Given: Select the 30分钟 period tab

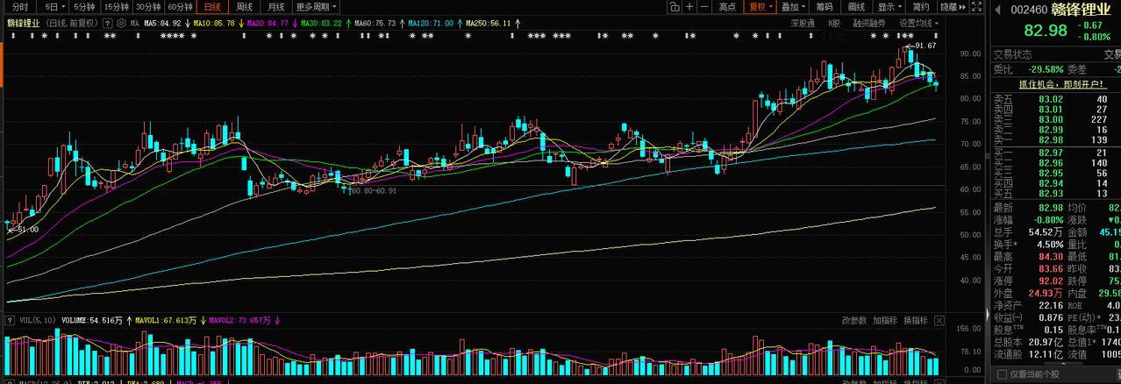Looking at the screenshot, I should (x=148, y=6).
